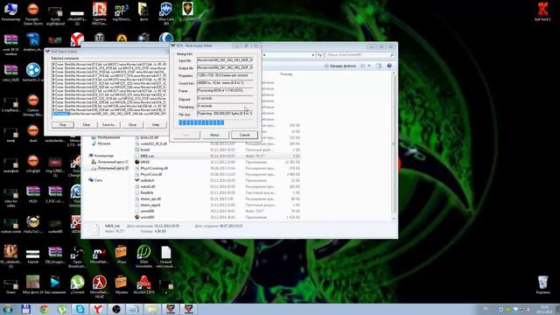The width and height of the screenshot is (560, 315).
Task: Select the highlighted Processing batch command row
Action: tap(108, 114)
